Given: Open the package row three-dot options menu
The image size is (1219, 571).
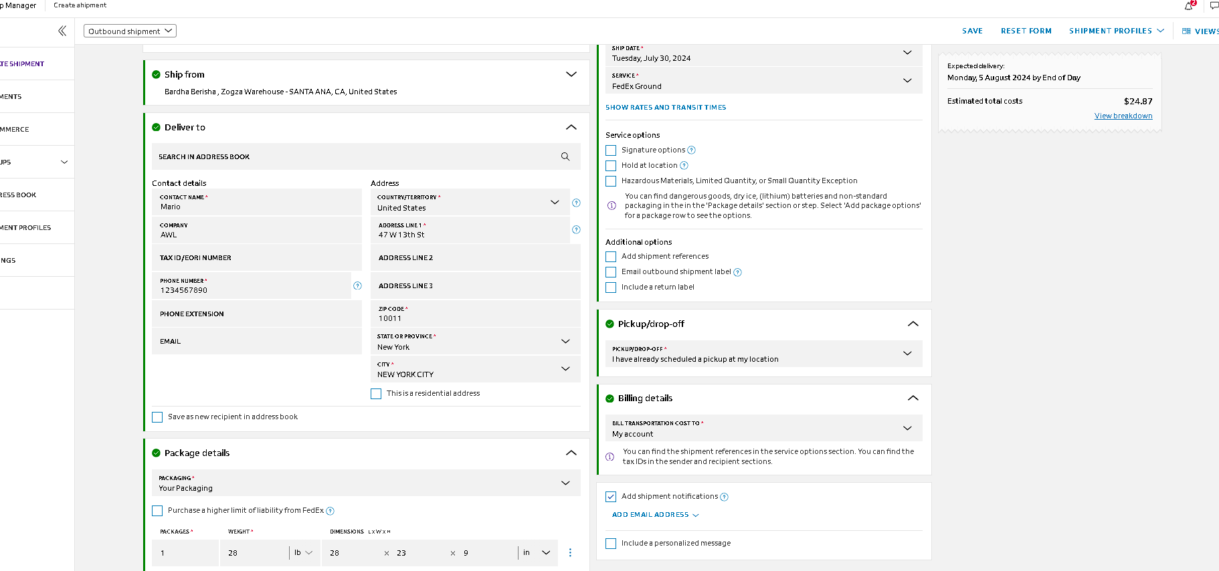Looking at the screenshot, I should coord(570,552).
